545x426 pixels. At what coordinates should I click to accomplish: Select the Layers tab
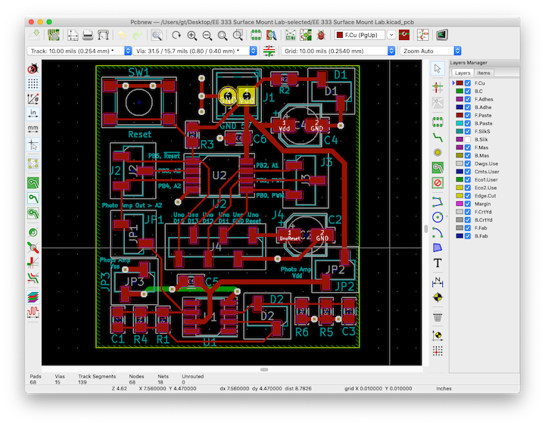[462, 73]
